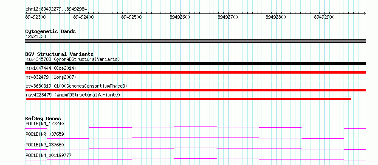Image resolution: width=378 pixels, height=165 pixels.
Task: Select the magenta POC1B|NR_037660 transcript line
Action: tap(195, 148)
